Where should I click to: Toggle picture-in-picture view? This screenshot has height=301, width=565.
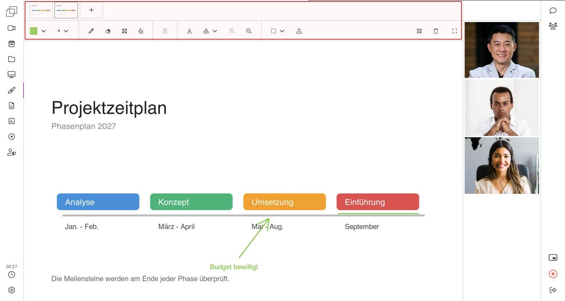[553, 258]
